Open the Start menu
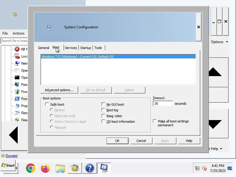 click(x=8, y=165)
